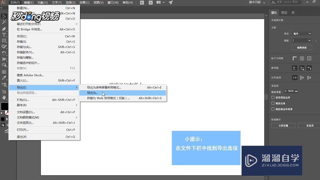Select the Rectangle tool
This screenshot has width=320, height=180.
[x=4, y=41]
